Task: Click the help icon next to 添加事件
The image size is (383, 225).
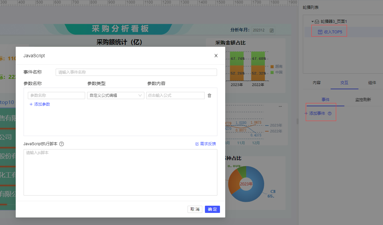Action: pos(330,113)
